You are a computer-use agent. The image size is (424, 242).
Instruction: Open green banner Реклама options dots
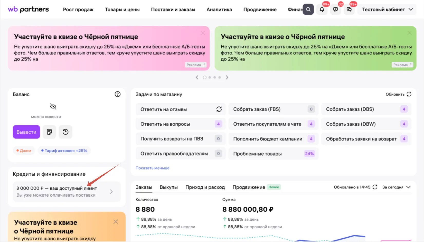(x=411, y=65)
